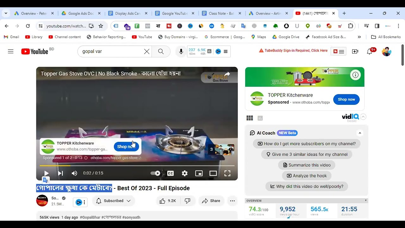Image resolution: width=405 pixels, height=228 pixels.
Task: Switch to Class Note tab
Action: pos(222,13)
